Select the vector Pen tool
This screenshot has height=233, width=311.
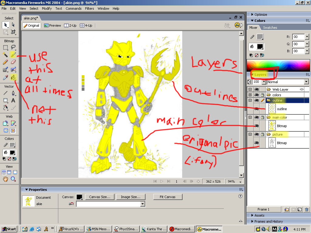click(13, 93)
